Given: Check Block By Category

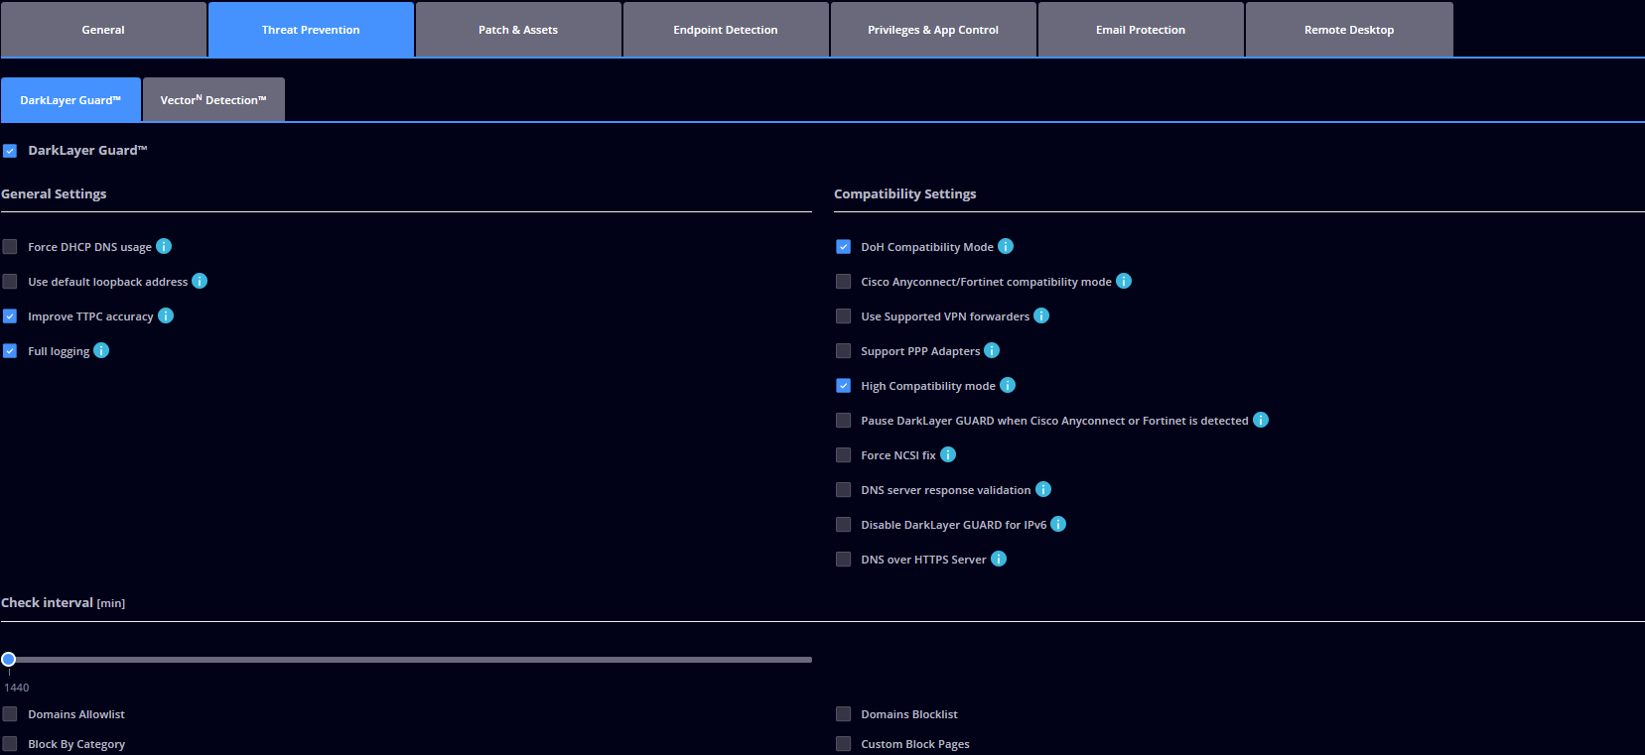Looking at the screenshot, I should pyautogui.click(x=10, y=744).
